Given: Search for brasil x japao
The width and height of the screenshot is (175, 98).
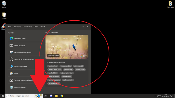Looking at the screenshot, I should click(66, 76).
